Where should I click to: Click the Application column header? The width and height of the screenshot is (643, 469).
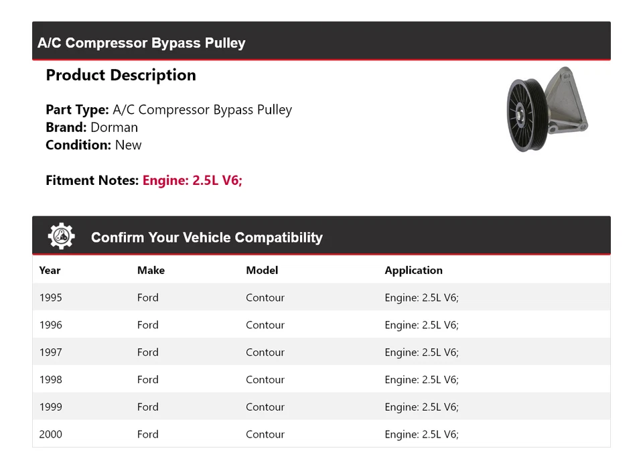413,270
